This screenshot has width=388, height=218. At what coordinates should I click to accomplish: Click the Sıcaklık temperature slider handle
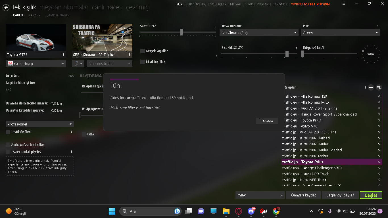click(x=287, y=54)
